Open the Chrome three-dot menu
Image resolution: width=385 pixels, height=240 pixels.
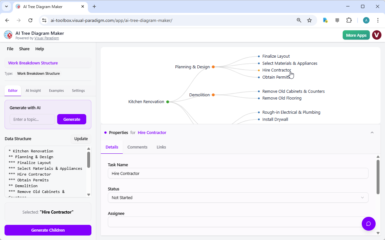378,20
